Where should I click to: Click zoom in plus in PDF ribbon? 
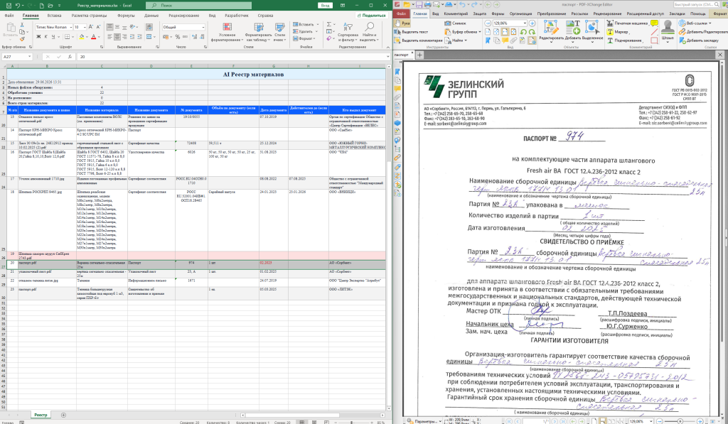click(532, 23)
